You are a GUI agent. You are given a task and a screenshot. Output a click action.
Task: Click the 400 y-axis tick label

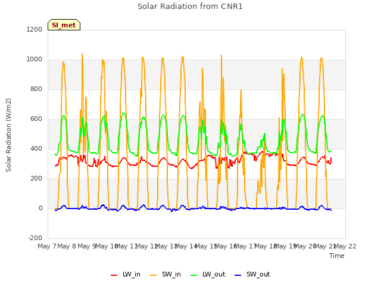point(36,148)
